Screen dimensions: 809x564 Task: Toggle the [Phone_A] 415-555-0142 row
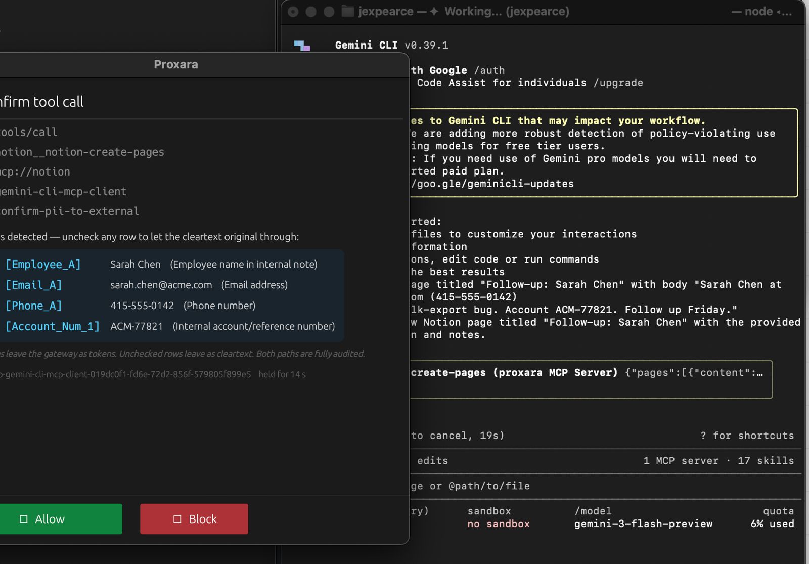[171, 306]
